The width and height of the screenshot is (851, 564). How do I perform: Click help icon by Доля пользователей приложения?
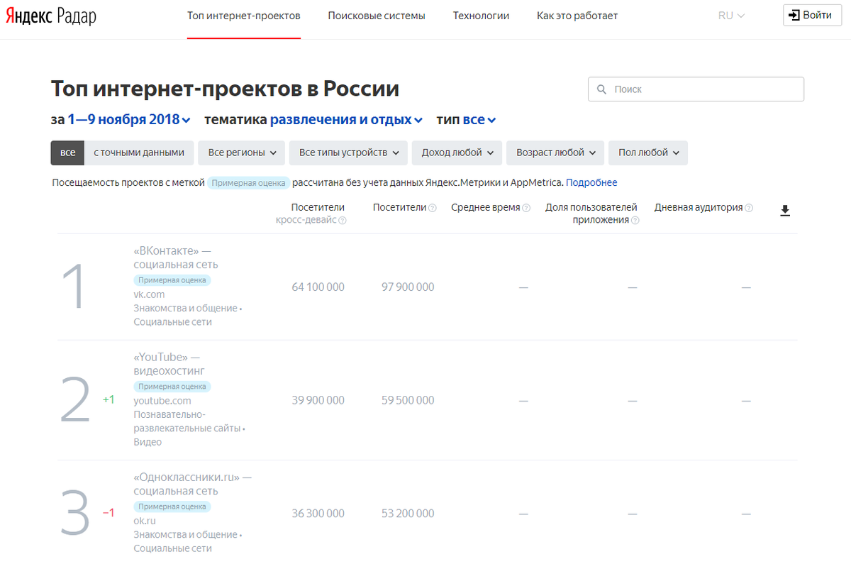635,221
